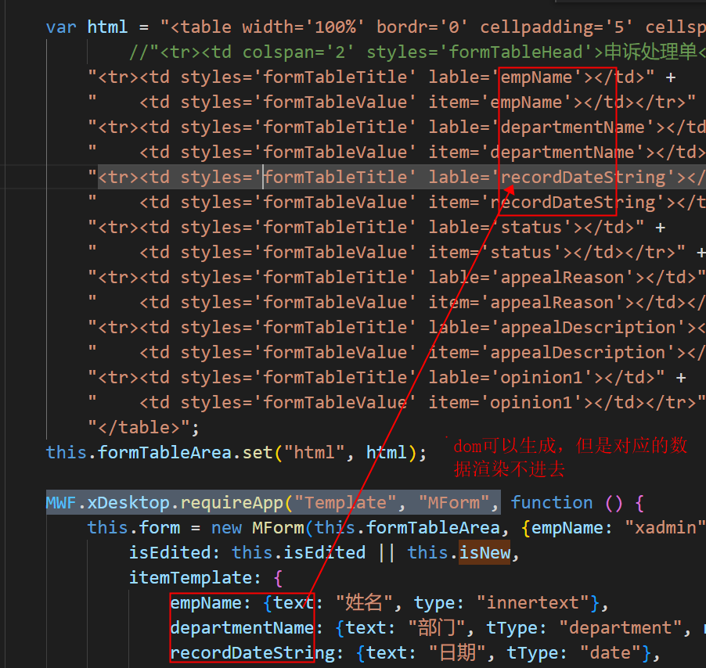Click 'appealDescription' in the lable= row
The height and width of the screenshot is (668, 706).
(588, 328)
